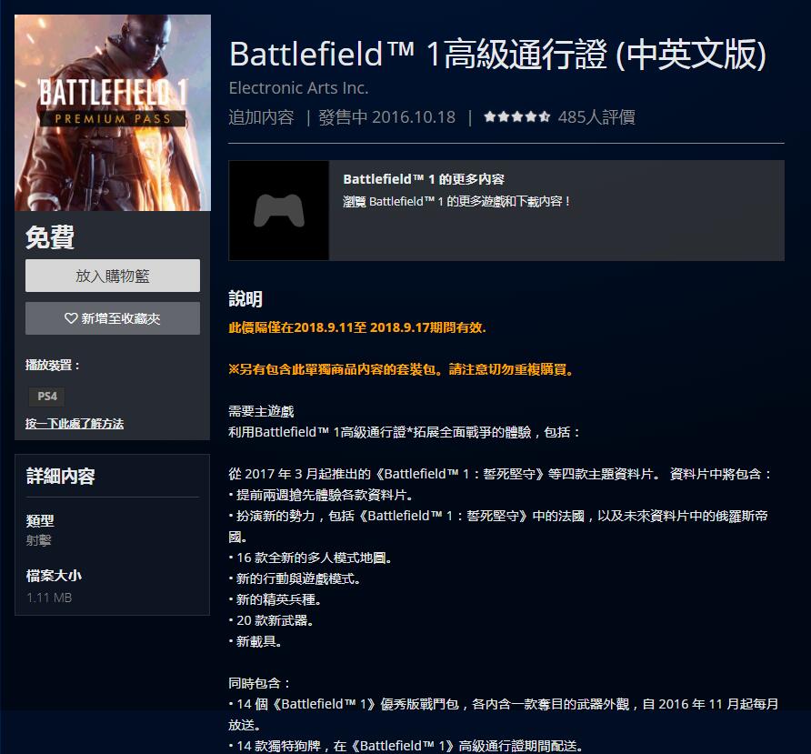Open the Battlefield 1 Premium Pass cover image

click(x=113, y=113)
